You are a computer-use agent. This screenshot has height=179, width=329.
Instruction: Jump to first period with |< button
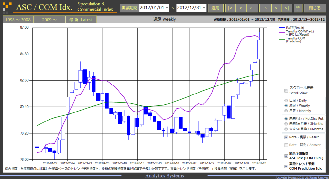(x=230, y=8)
